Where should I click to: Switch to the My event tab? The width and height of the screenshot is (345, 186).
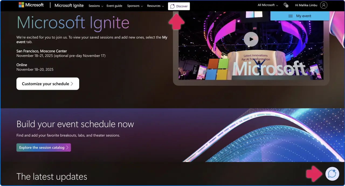tap(303, 16)
